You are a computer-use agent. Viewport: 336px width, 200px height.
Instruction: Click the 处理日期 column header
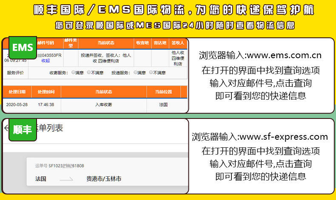point(17,92)
